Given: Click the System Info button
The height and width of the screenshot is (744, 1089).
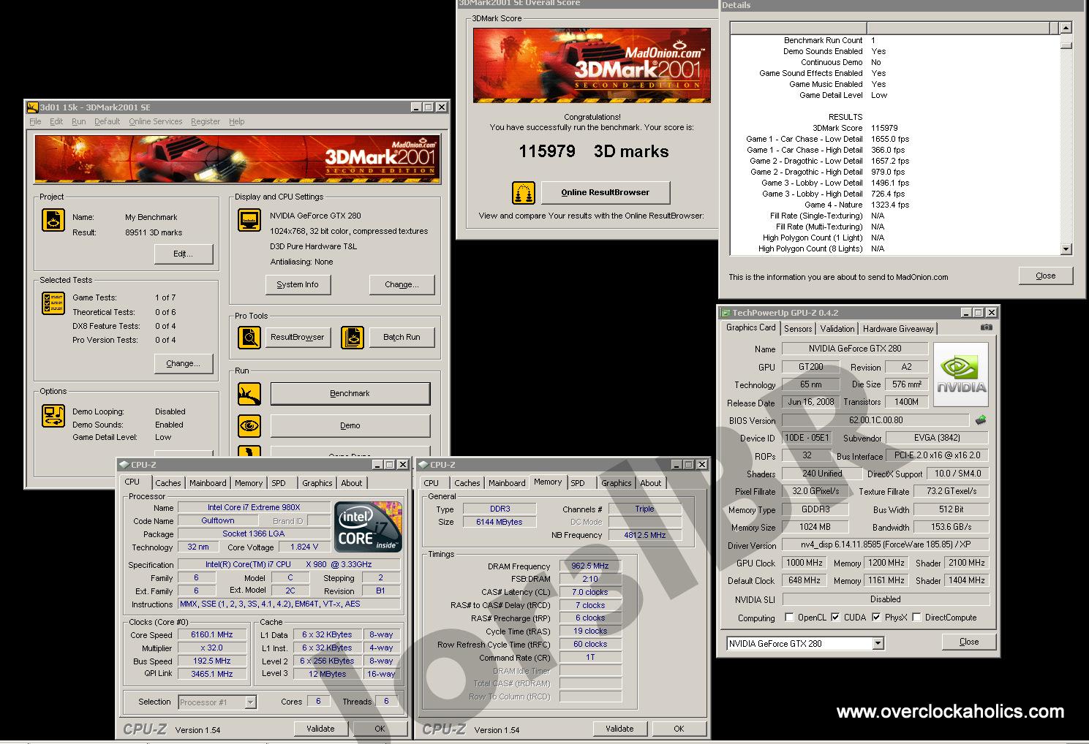Looking at the screenshot, I should pos(298,284).
